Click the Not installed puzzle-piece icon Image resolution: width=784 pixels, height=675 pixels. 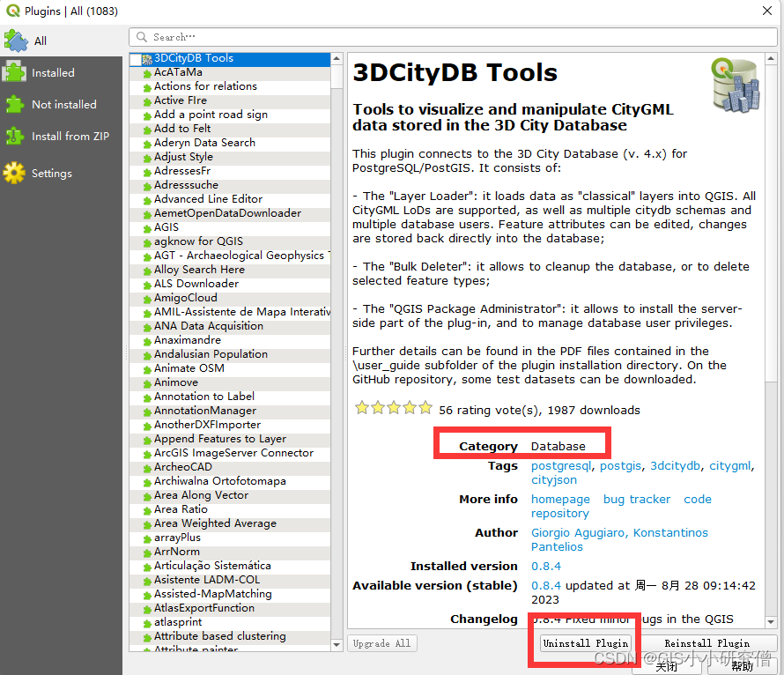click(x=14, y=104)
